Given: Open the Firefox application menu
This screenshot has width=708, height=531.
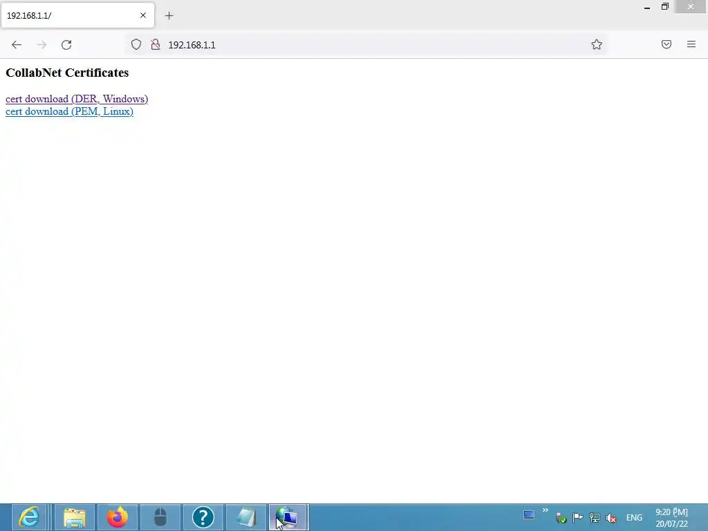Looking at the screenshot, I should point(691,44).
